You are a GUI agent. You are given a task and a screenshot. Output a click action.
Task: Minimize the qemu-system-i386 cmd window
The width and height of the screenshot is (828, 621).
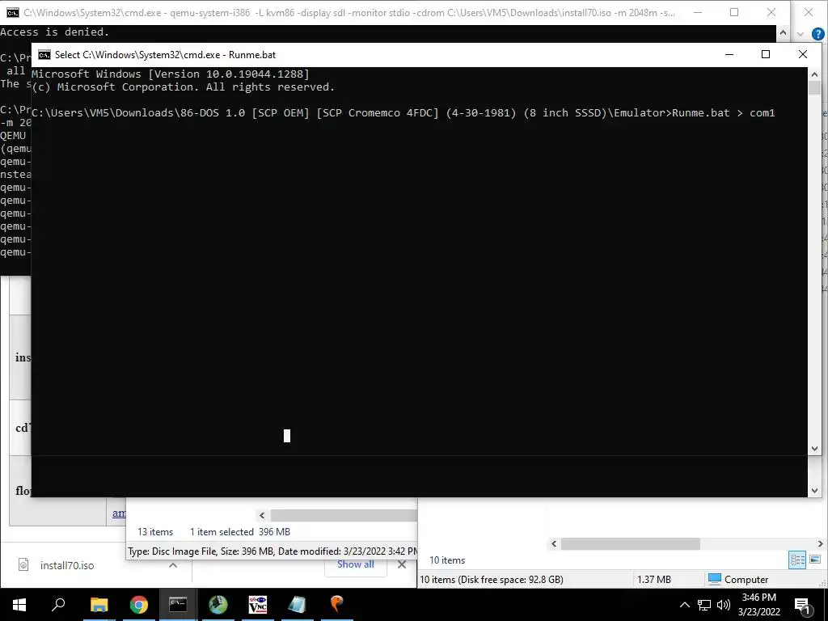[x=698, y=13]
